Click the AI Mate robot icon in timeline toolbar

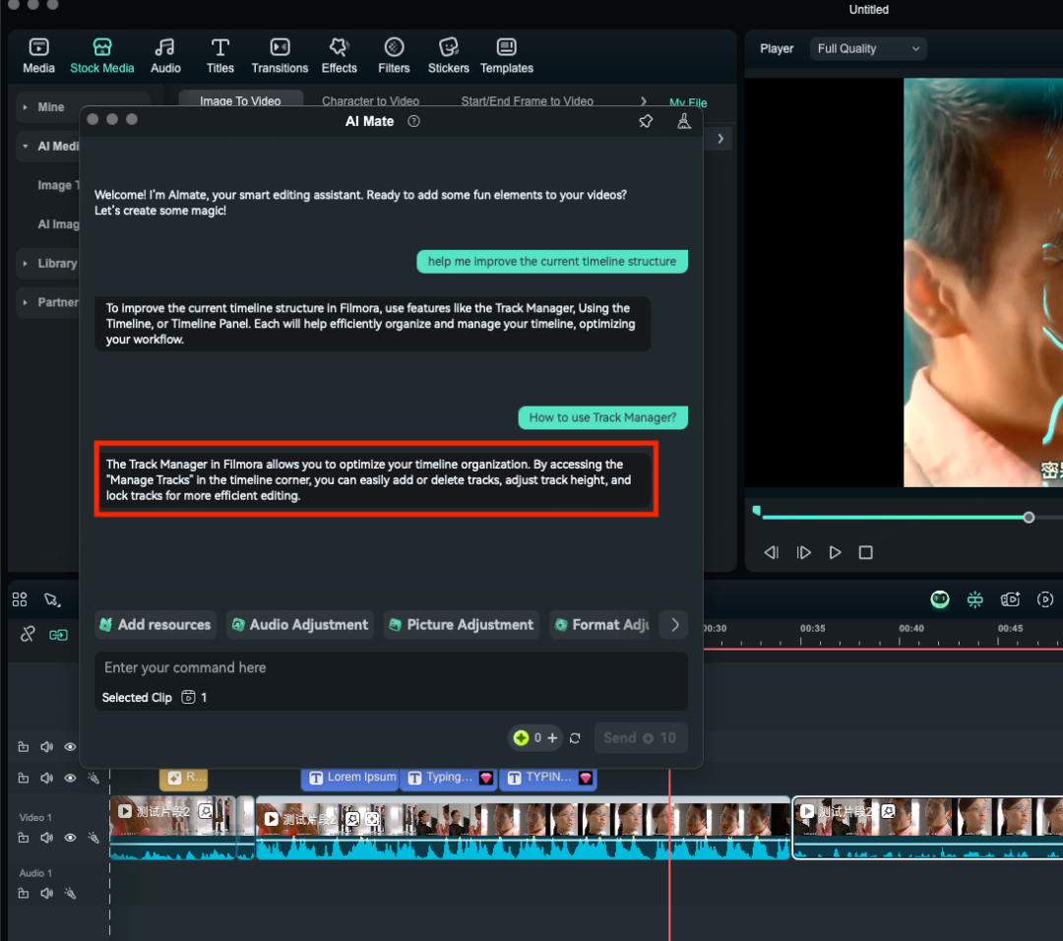click(940, 599)
